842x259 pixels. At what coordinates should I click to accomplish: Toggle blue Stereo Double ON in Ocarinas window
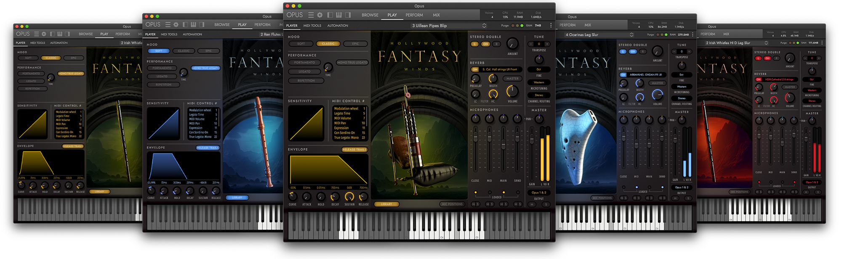pyautogui.click(x=633, y=52)
